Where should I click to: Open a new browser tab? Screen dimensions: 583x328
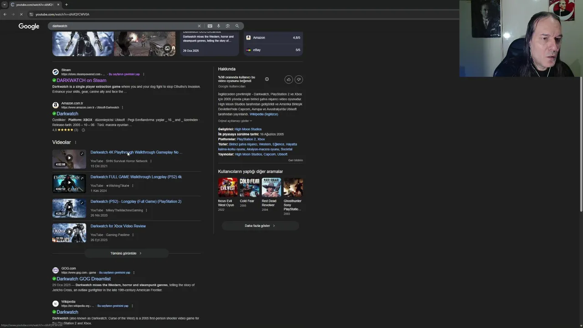tap(66, 5)
